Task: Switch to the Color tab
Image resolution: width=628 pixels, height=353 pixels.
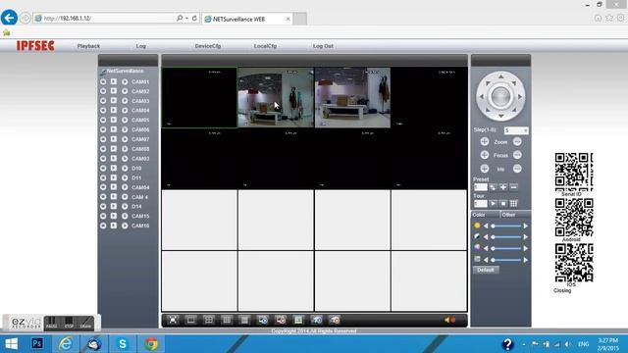Action: pyautogui.click(x=486, y=215)
